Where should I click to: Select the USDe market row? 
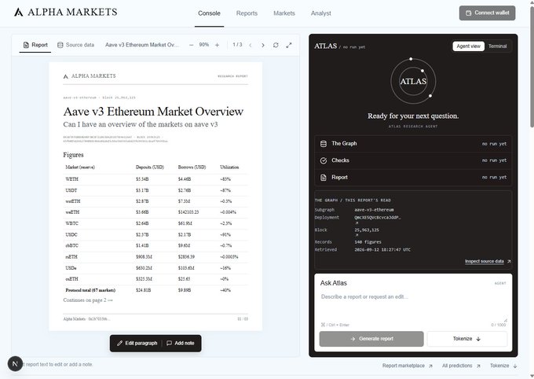155,268
